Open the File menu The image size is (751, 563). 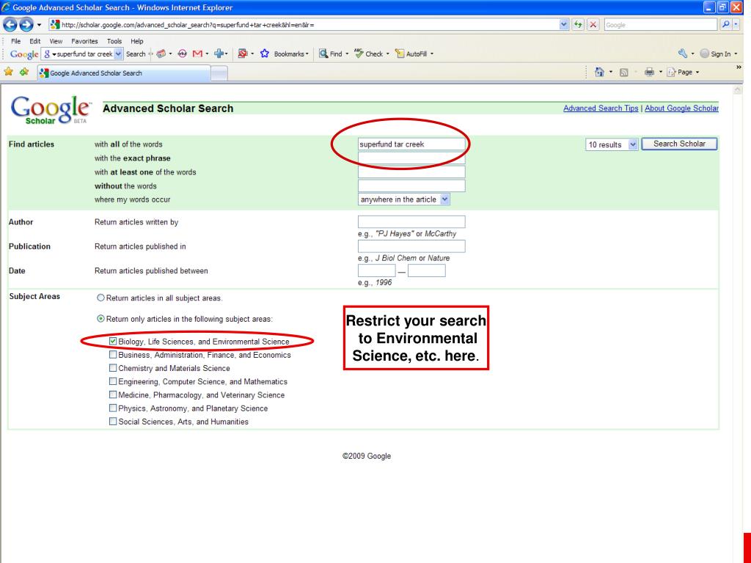click(16, 41)
